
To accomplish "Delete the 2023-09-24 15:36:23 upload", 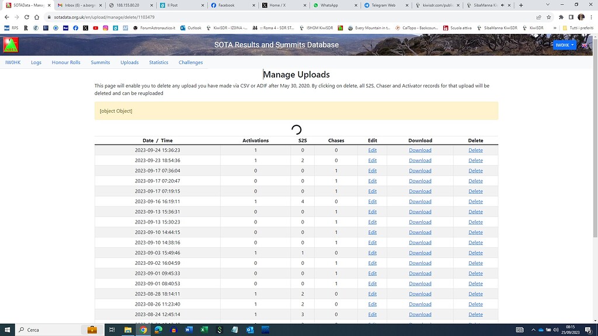I will (475, 150).
